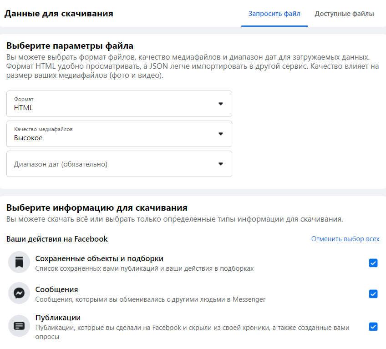Image resolution: width=386 pixels, height=349 pixels.
Task: Click the arrow icon in Диапазон дат field
Action: pyautogui.click(x=221, y=164)
